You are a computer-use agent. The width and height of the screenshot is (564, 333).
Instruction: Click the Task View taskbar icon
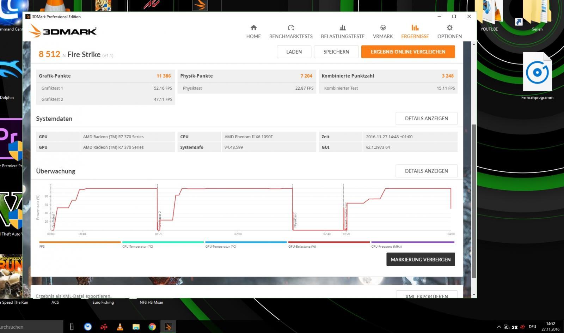coord(72,327)
